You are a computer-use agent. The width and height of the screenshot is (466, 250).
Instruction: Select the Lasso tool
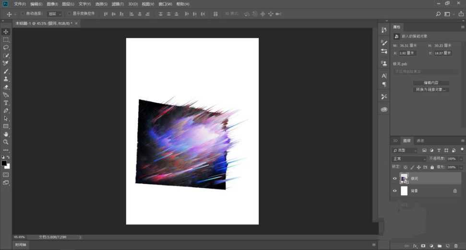coord(6,48)
